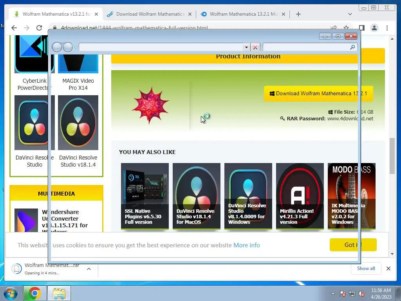Click the network tray icon
The height and width of the screenshot is (301, 401).
click(352, 294)
